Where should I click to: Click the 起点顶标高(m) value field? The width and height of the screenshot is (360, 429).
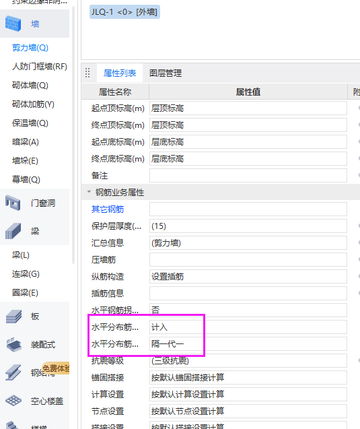248,108
